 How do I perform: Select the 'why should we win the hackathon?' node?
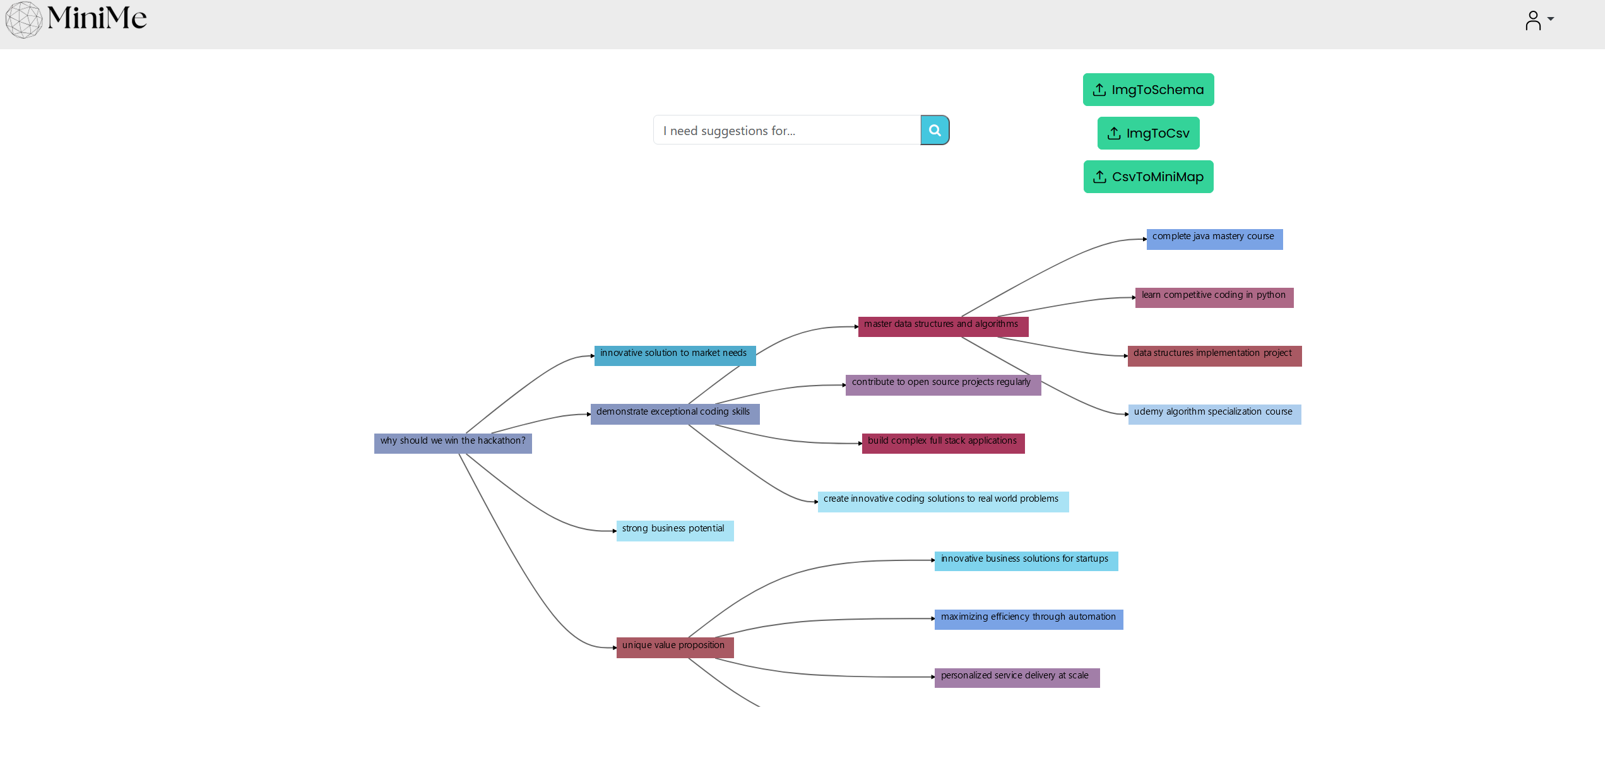point(453,443)
